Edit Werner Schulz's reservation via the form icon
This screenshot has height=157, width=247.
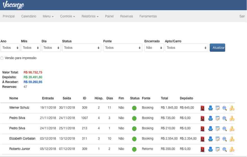(x=217, y=108)
